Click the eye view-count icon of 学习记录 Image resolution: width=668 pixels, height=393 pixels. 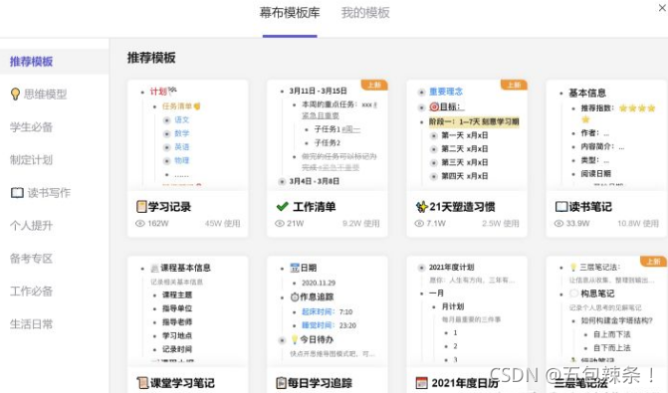(x=140, y=223)
